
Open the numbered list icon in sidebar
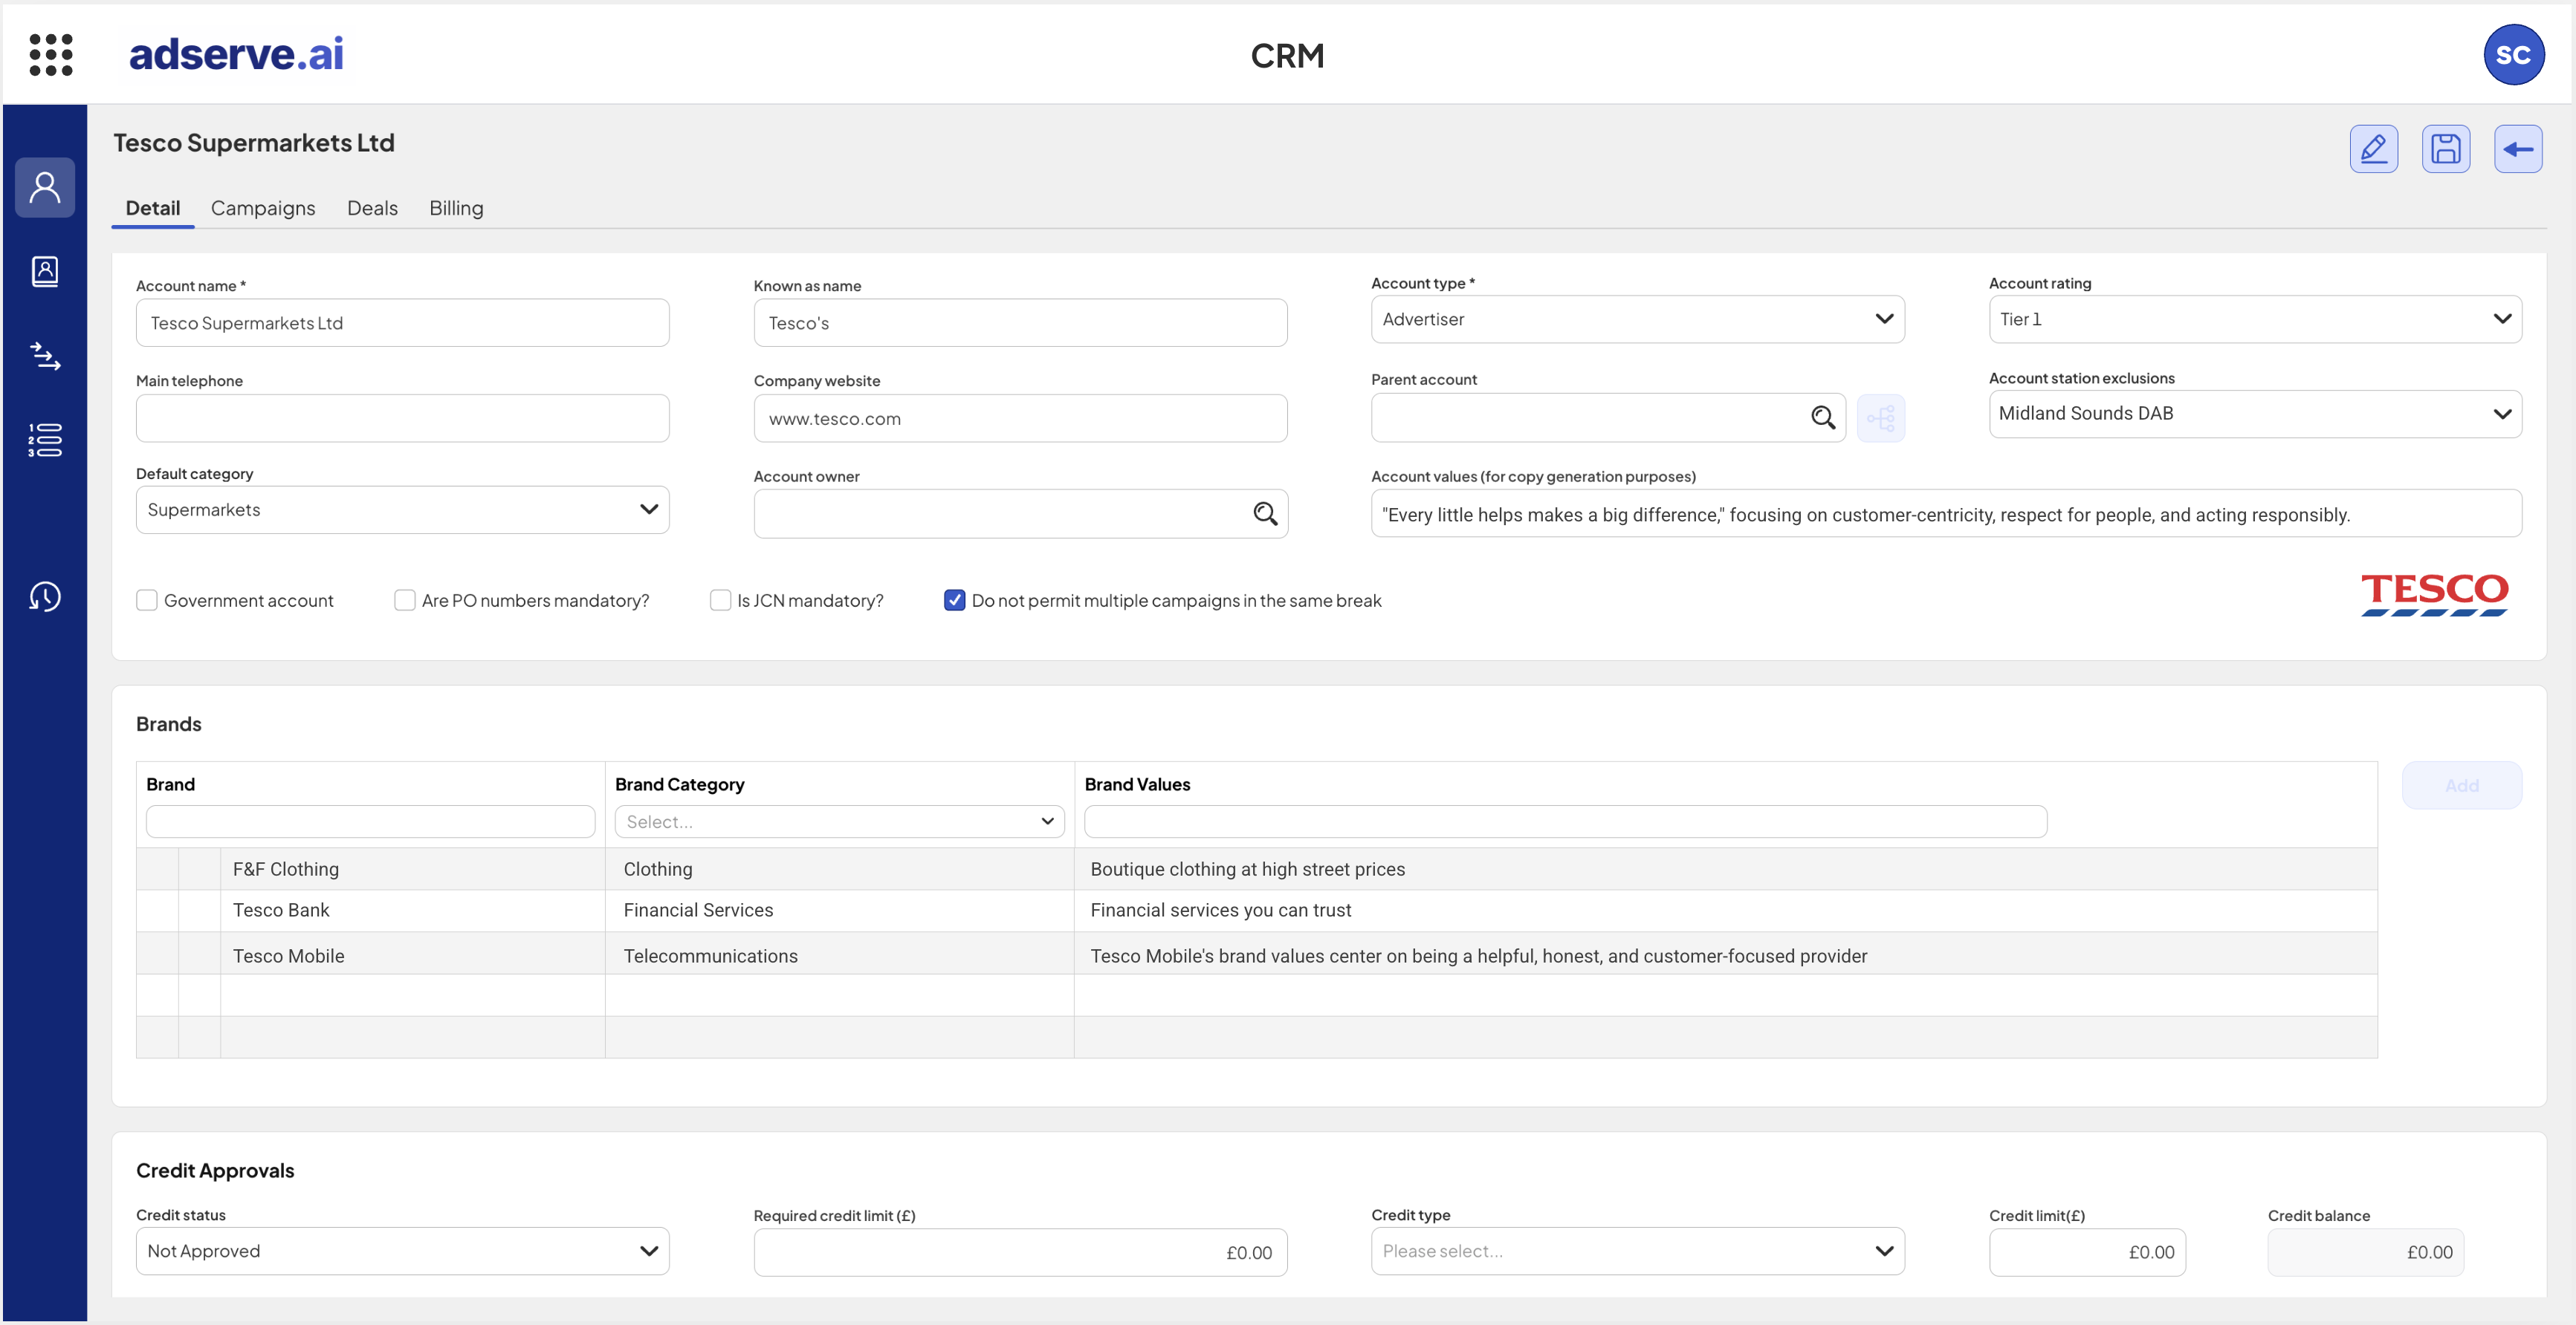coord(45,440)
